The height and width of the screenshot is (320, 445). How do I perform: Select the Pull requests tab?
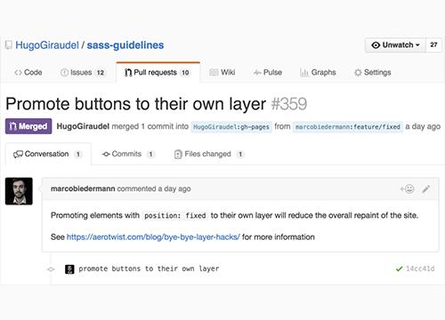[158, 72]
